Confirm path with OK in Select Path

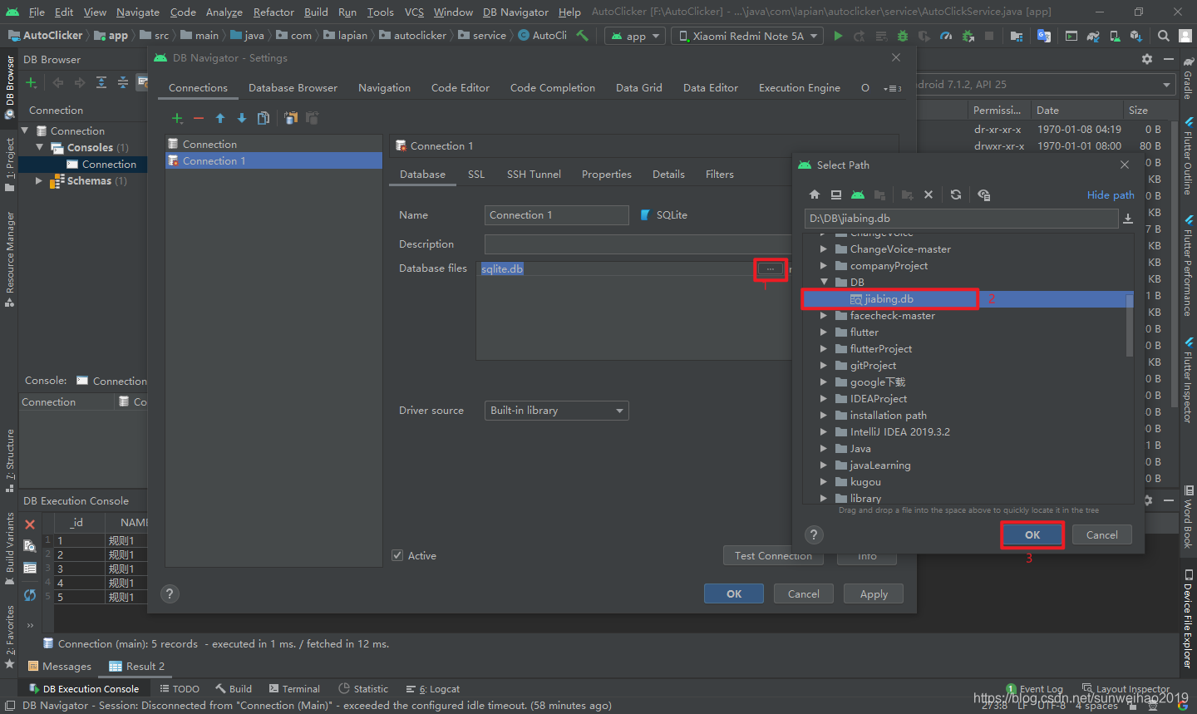[x=1032, y=534]
